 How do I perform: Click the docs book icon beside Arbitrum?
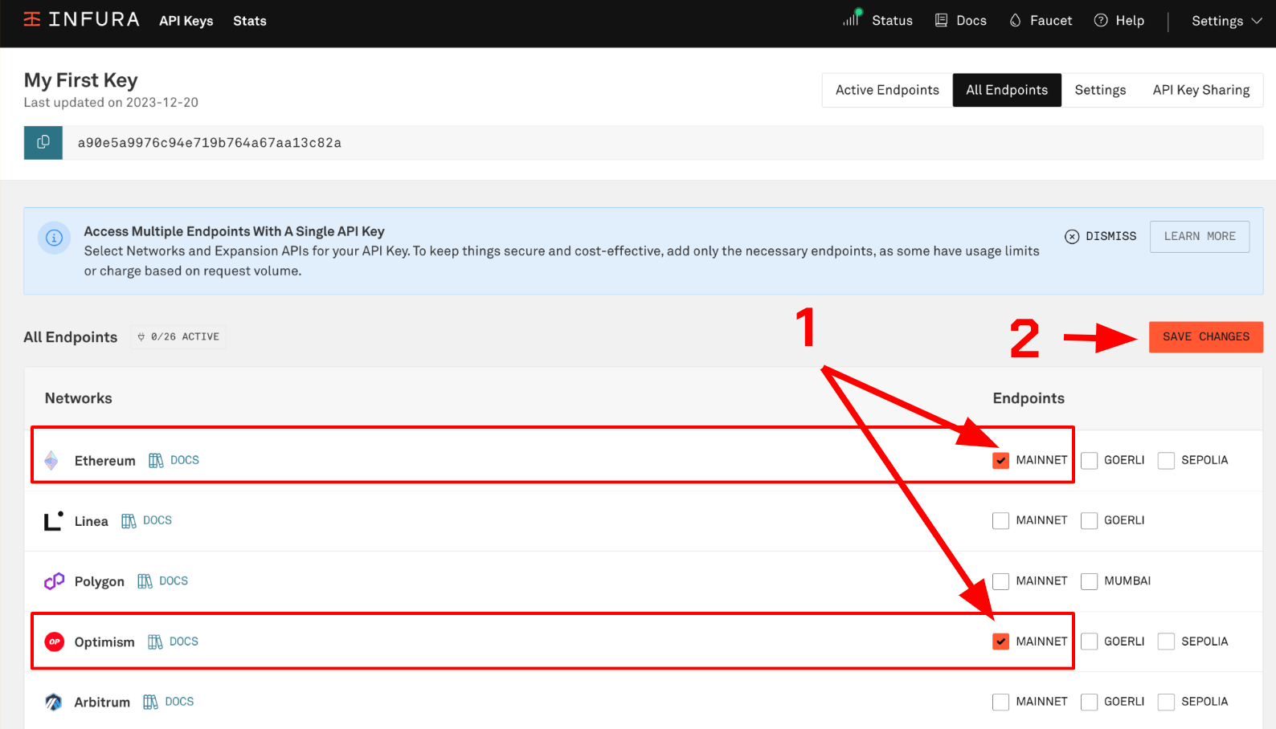(x=150, y=702)
